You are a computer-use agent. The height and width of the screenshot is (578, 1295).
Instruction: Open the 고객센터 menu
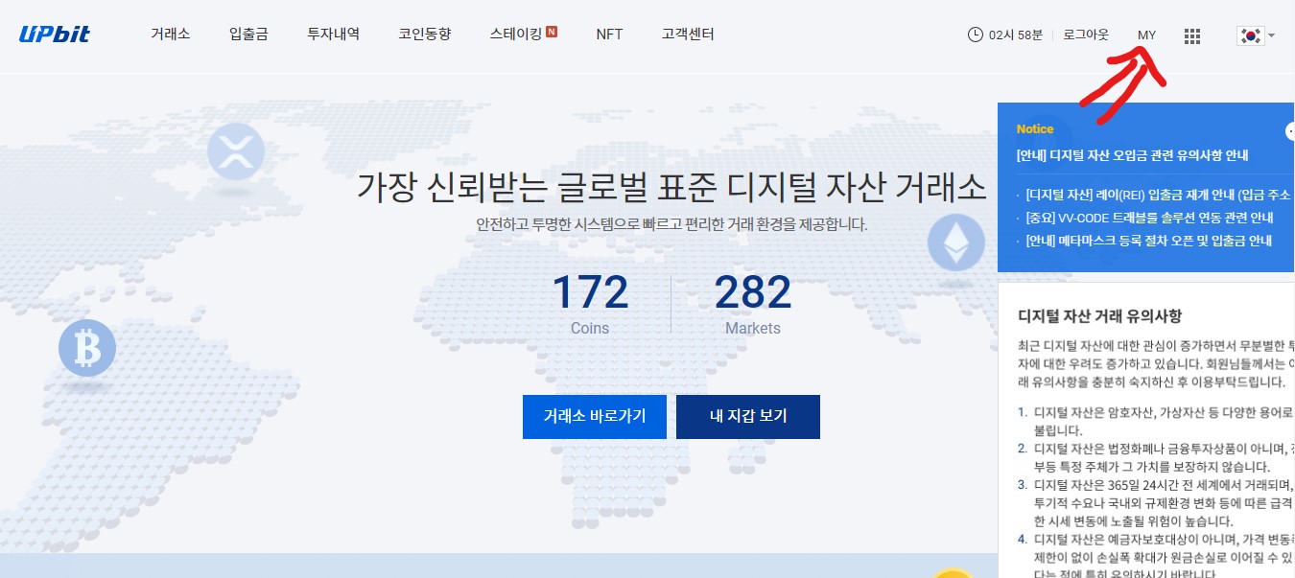pyautogui.click(x=687, y=34)
